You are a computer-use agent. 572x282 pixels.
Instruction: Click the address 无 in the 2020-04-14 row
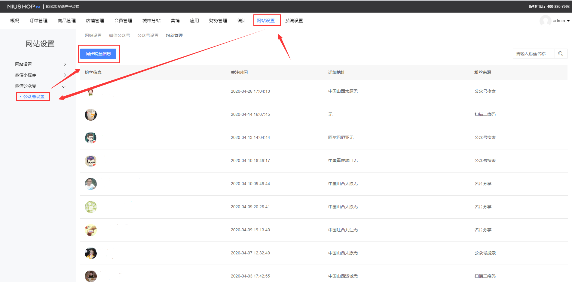pyautogui.click(x=330, y=114)
